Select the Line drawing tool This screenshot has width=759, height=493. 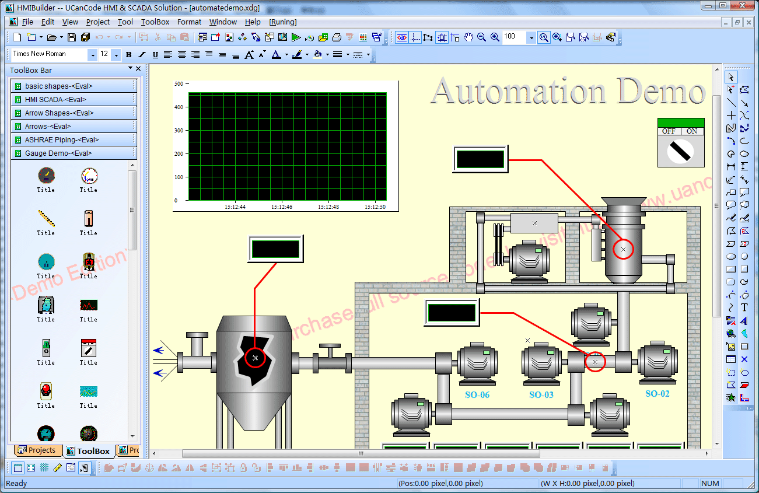(731, 102)
